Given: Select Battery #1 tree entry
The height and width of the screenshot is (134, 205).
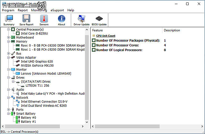Looking at the screenshot, I should (29, 121).
